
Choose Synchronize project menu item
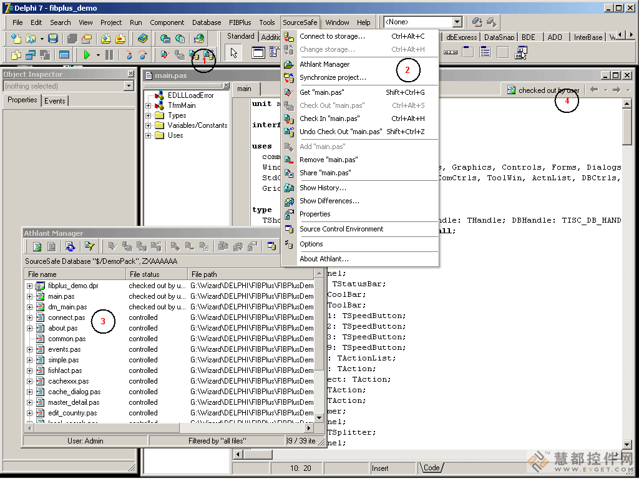tap(360, 77)
